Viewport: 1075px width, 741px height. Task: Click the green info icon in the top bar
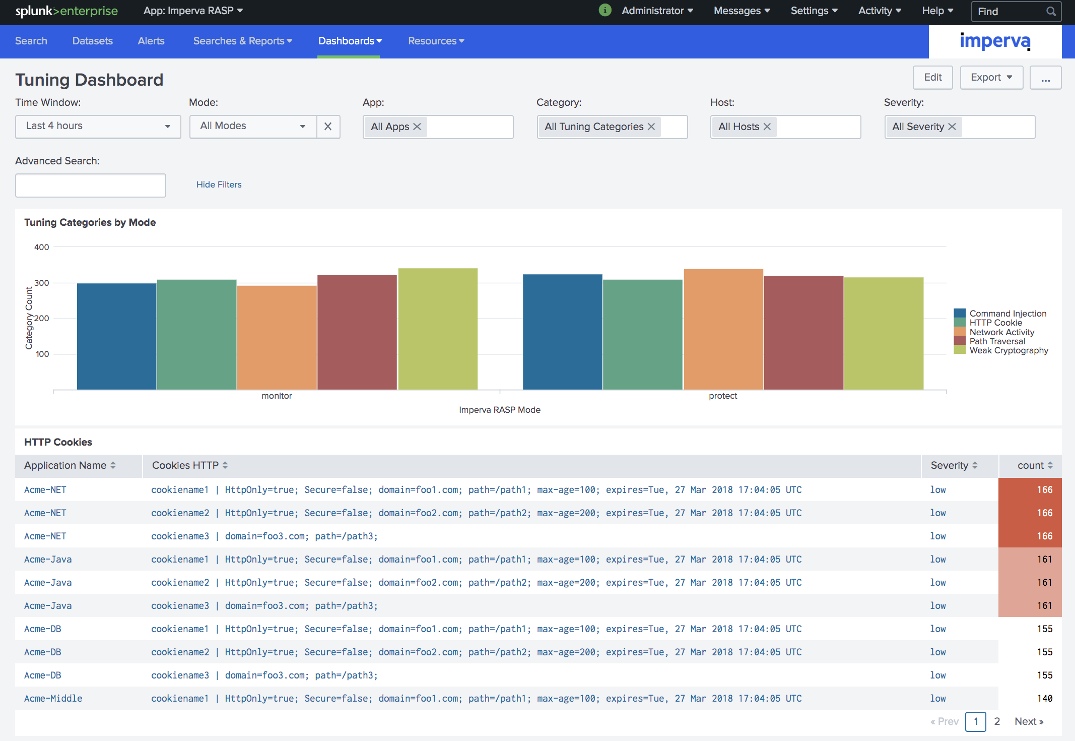[x=604, y=10]
